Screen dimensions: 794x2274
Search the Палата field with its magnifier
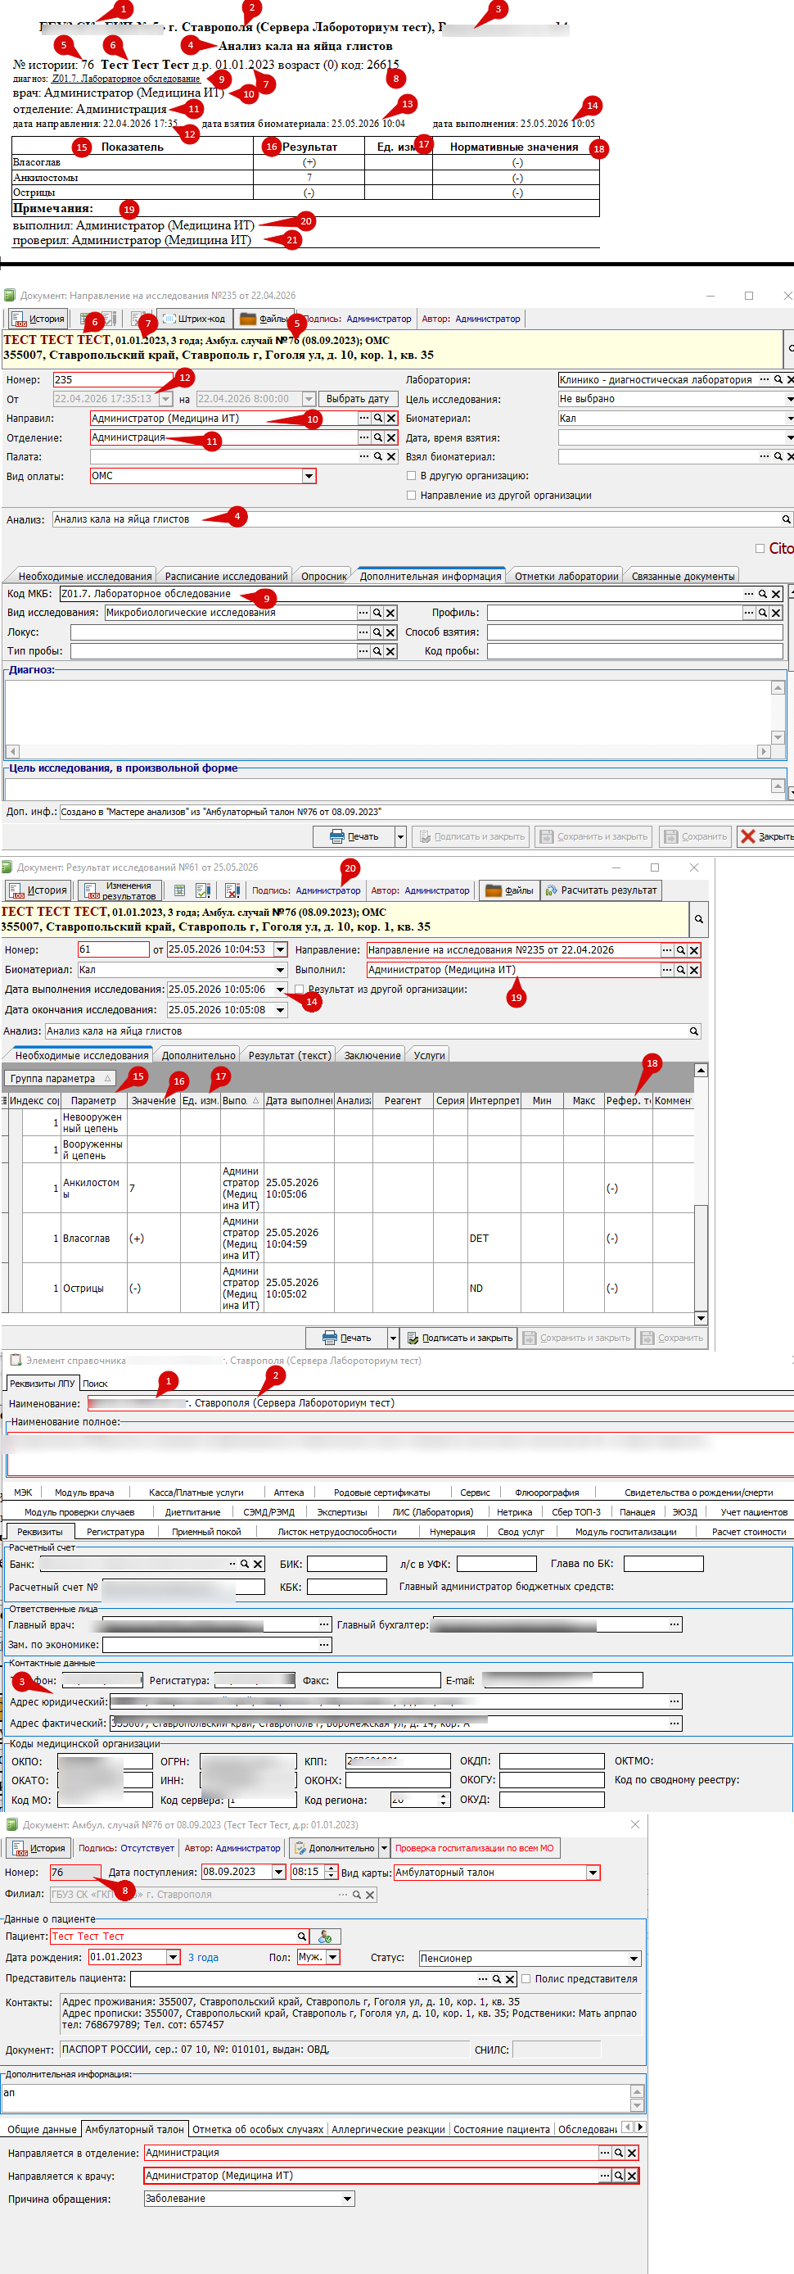[x=377, y=456]
